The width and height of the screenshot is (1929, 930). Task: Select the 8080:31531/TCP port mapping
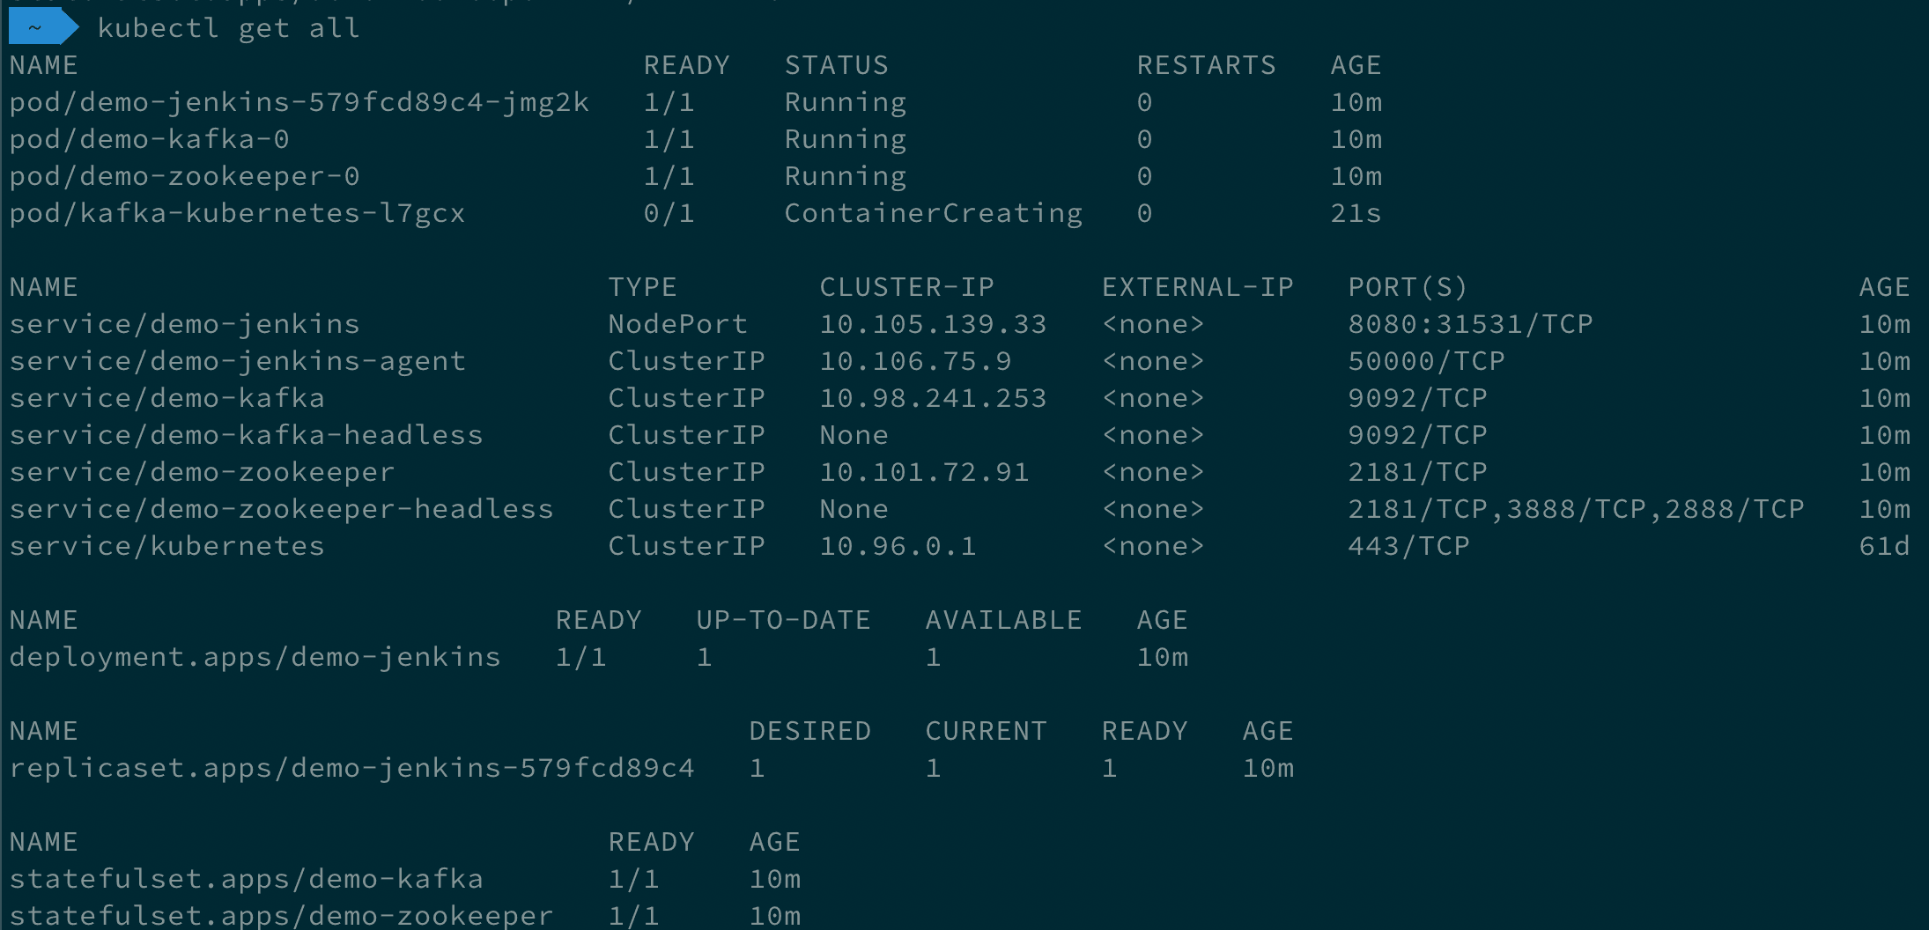coord(1469,323)
